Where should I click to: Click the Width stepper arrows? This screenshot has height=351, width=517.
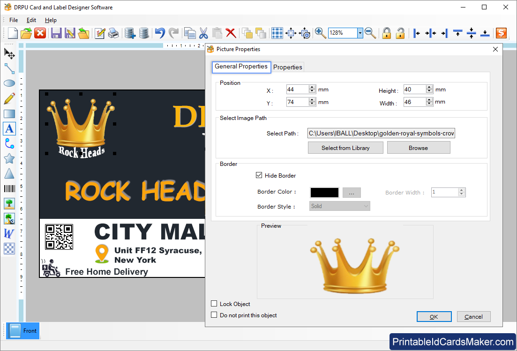[429, 102]
